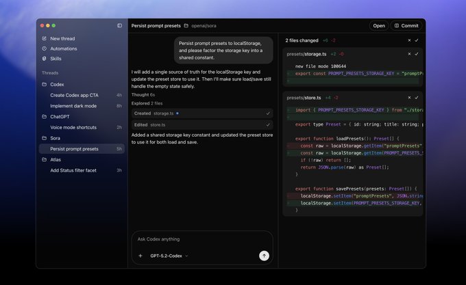Start a New thread
Screen dimensions: 466x285
pyautogui.click(x=63, y=39)
